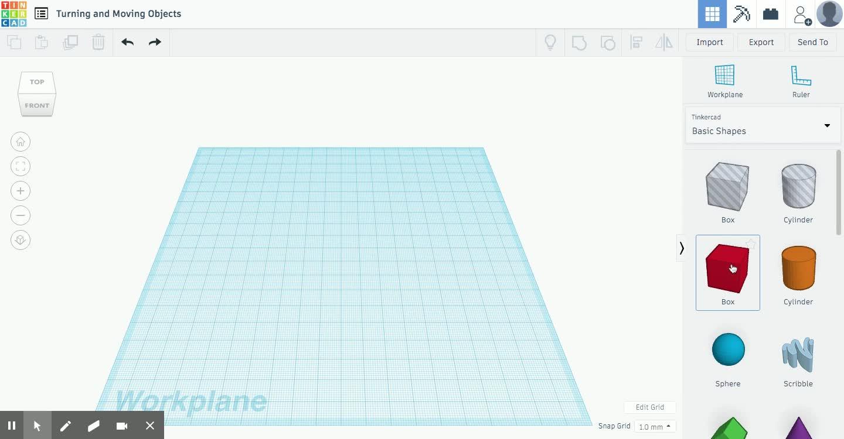Click the TOP face of view cube
The width and height of the screenshot is (844, 439).
point(37,82)
